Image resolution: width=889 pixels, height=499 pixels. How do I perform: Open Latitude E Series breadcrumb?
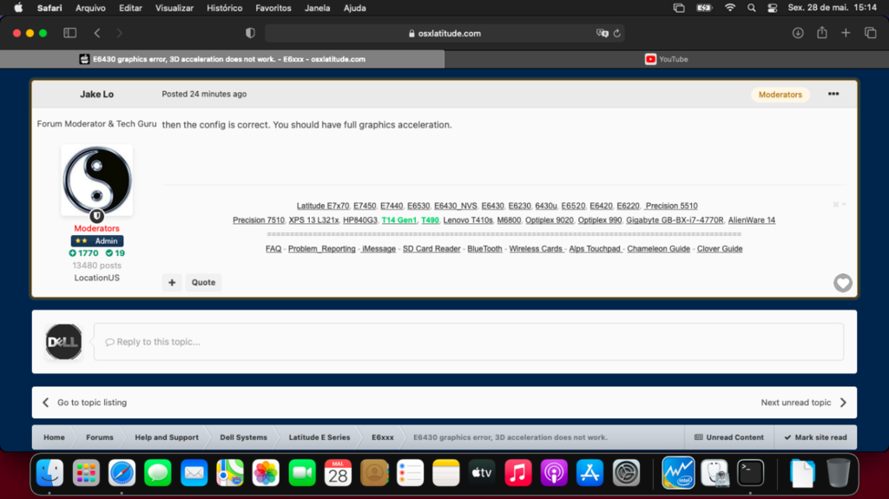click(x=319, y=437)
